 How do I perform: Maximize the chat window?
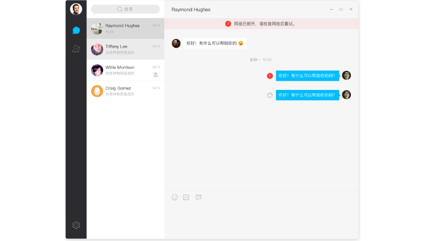click(341, 10)
